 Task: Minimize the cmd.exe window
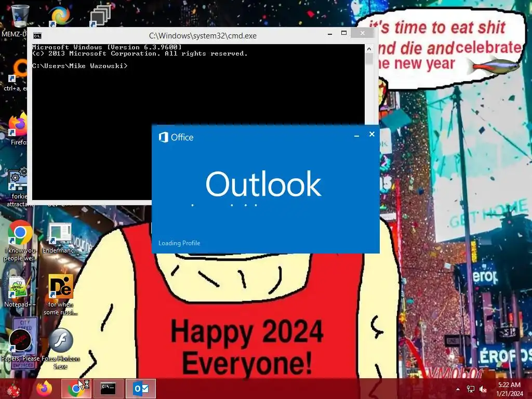(330, 34)
